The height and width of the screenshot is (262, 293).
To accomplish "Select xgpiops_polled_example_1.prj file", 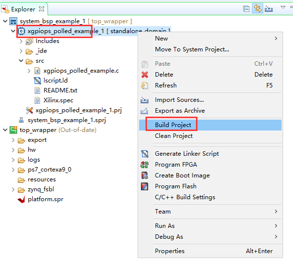I will [79, 110].
